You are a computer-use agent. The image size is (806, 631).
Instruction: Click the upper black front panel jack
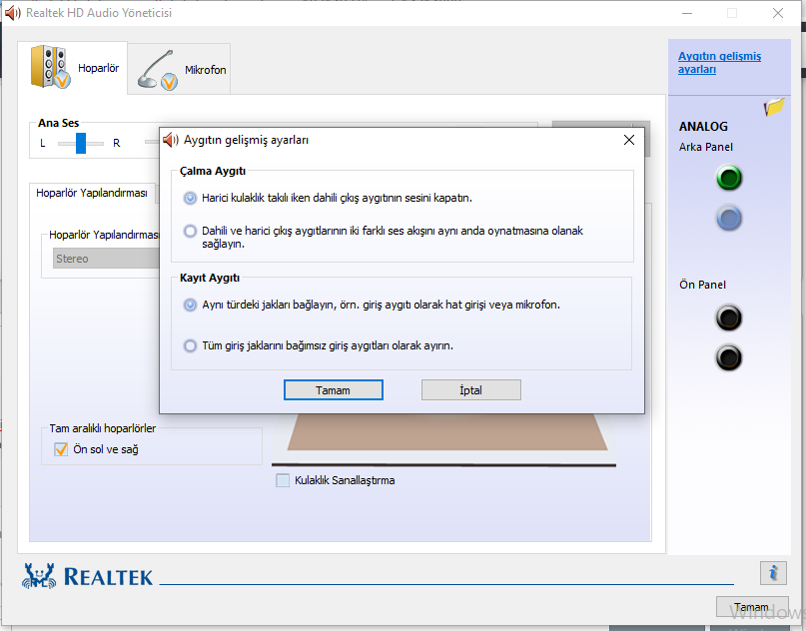point(728,317)
